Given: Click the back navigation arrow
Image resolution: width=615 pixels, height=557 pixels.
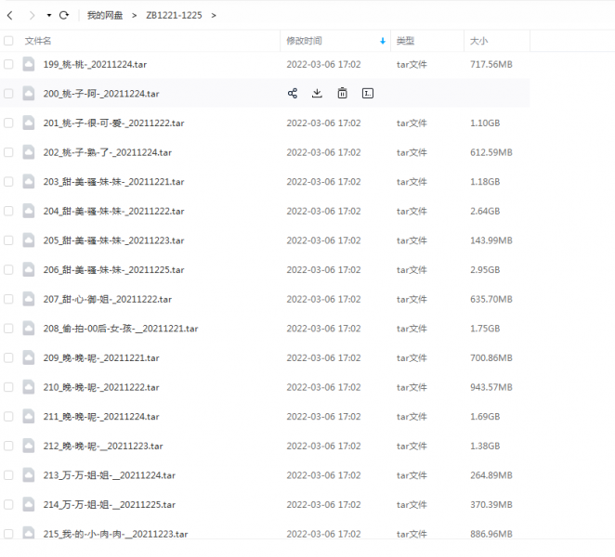Looking at the screenshot, I should 9,16.
